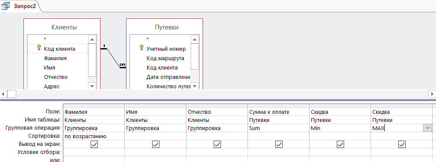This screenshot has height=162, width=436.
Task: Click left arrow of horizontal pane scrollbar
Action: [x=3, y=94]
